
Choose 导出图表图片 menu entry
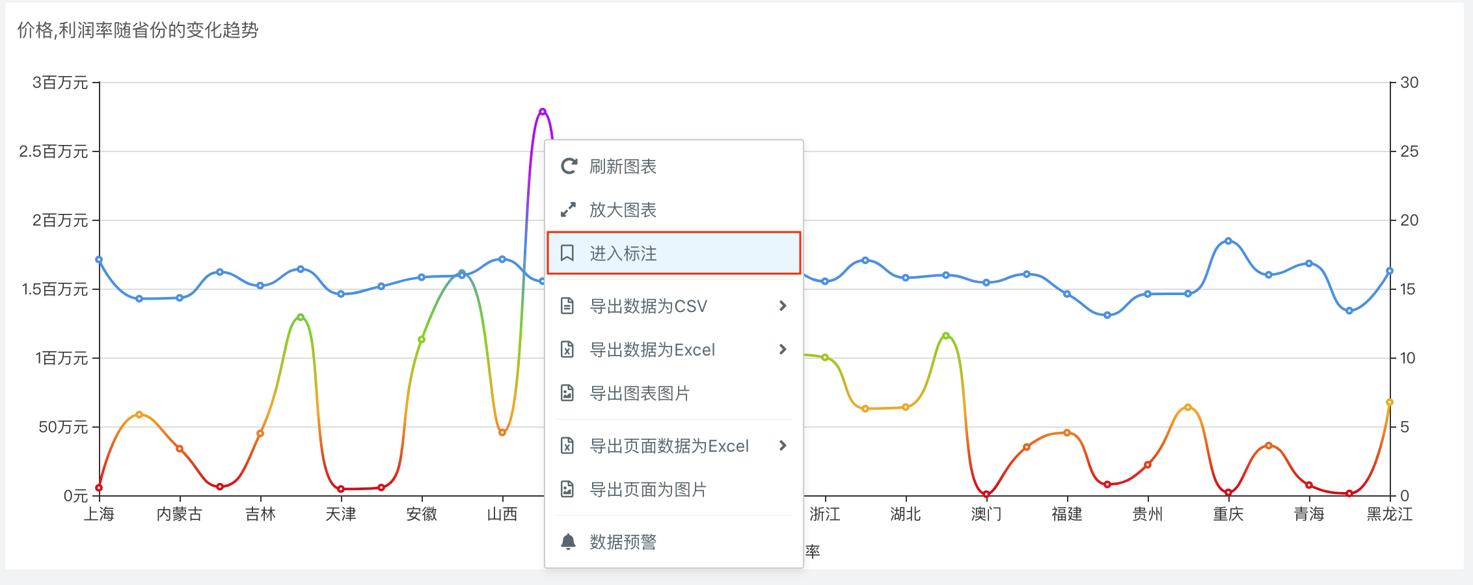[x=639, y=393]
